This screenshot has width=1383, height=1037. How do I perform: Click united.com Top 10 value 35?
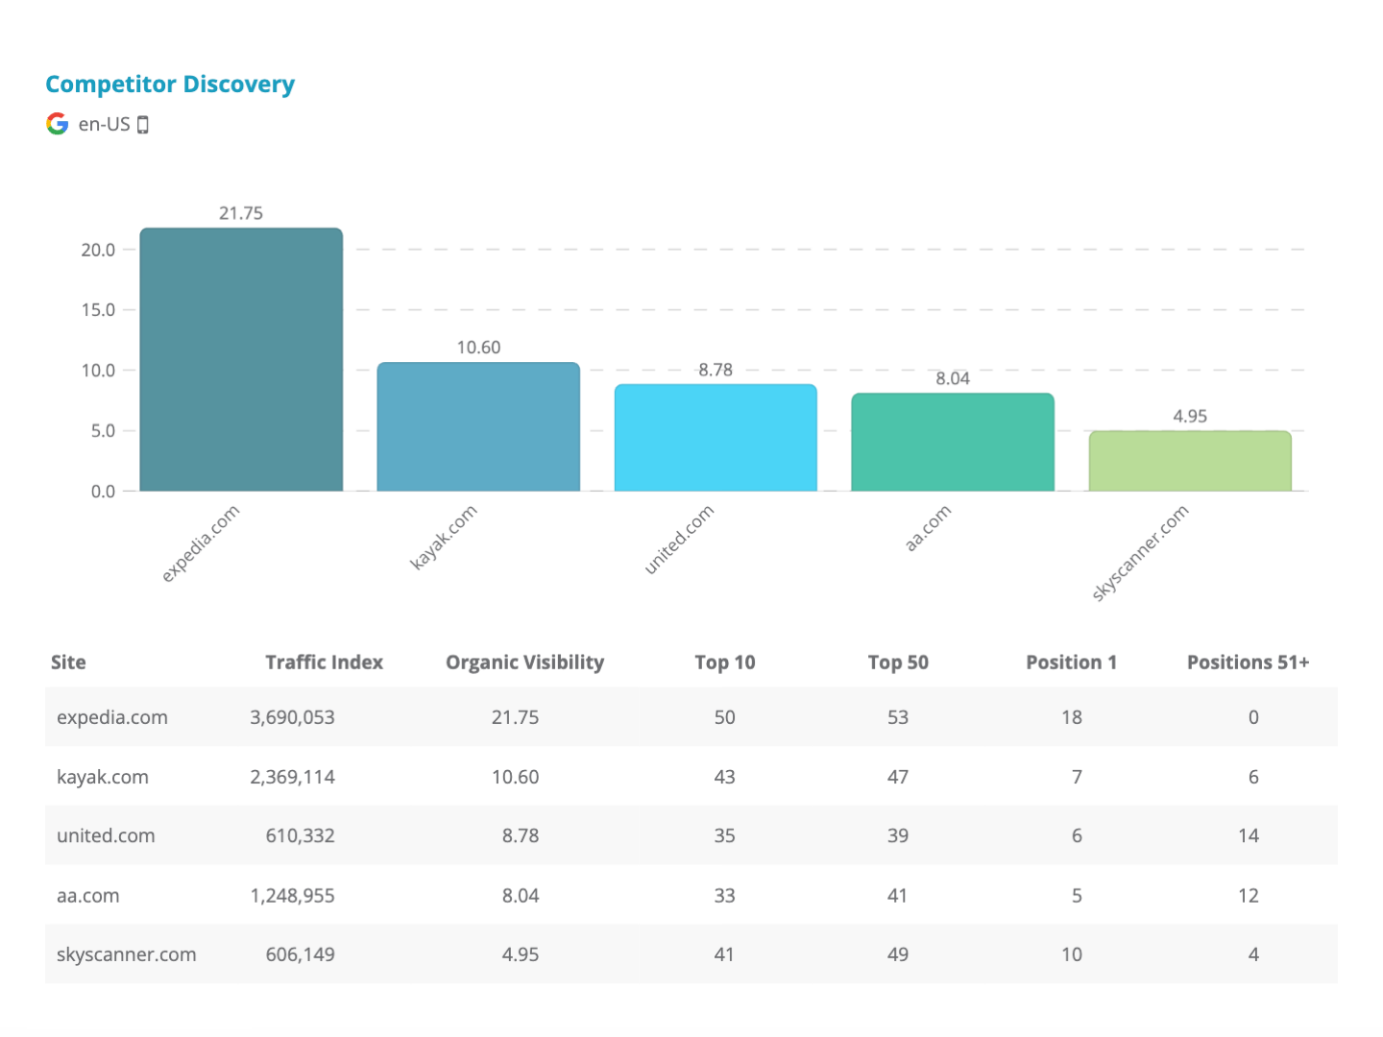pos(725,835)
